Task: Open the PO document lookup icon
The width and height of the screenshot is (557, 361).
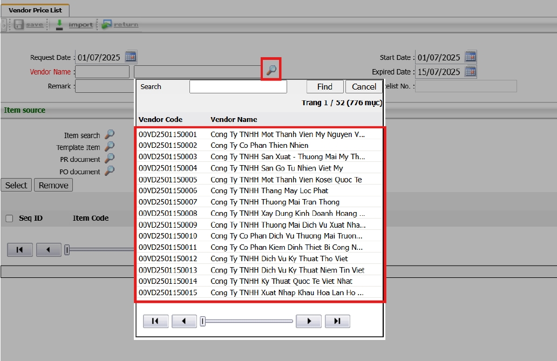Action: (110, 171)
